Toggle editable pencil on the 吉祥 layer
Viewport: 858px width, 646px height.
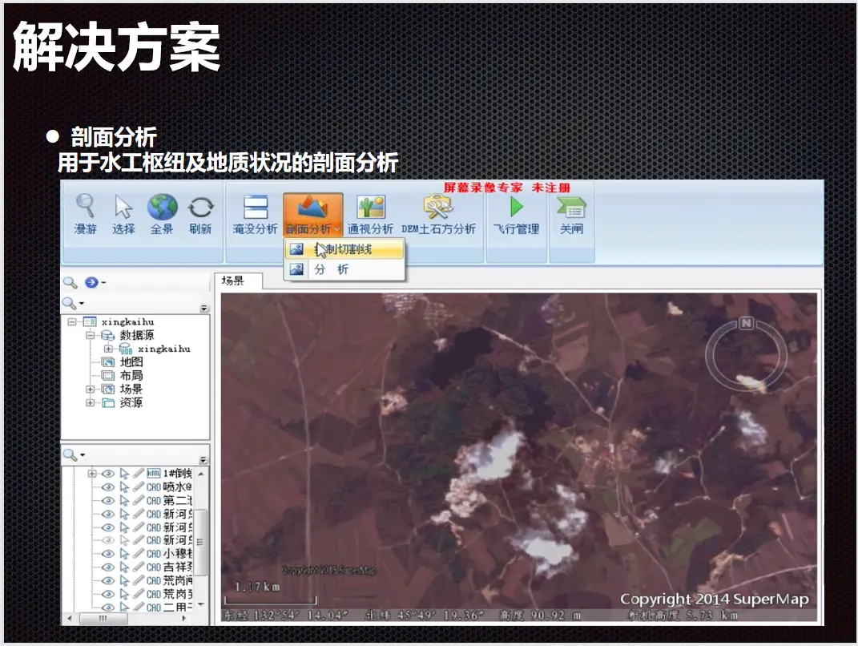(139, 567)
